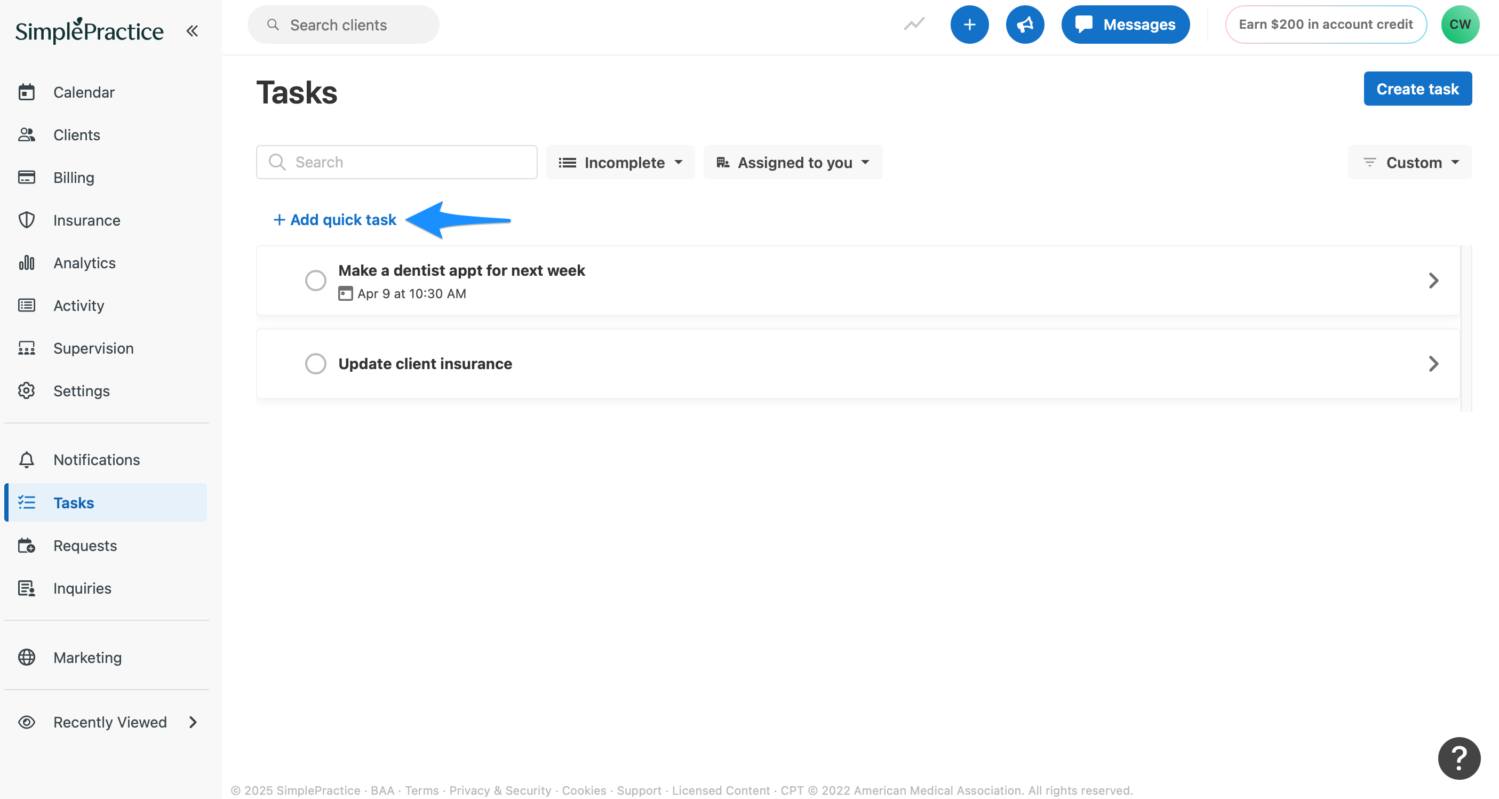The height and width of the screenshot is (799, 1499).
Task: Click the Insurance shield icon
Action: coord(27,220)
